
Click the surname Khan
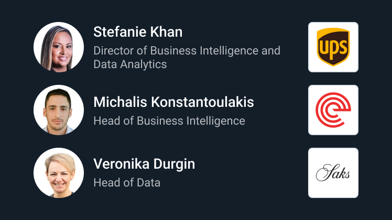(x=166, y=32)
